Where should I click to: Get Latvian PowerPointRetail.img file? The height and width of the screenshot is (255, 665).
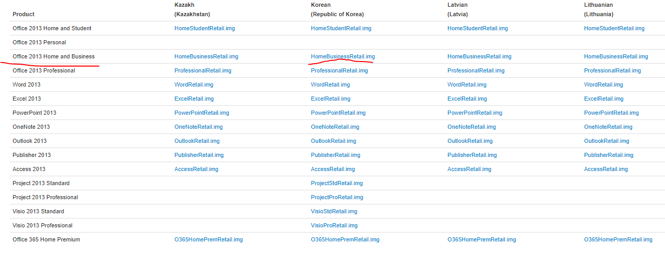[475, 113]
